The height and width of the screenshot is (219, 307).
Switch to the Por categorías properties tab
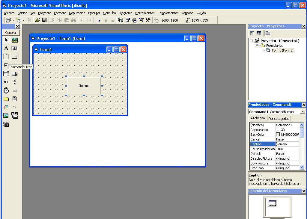click(x=279, y=118)
